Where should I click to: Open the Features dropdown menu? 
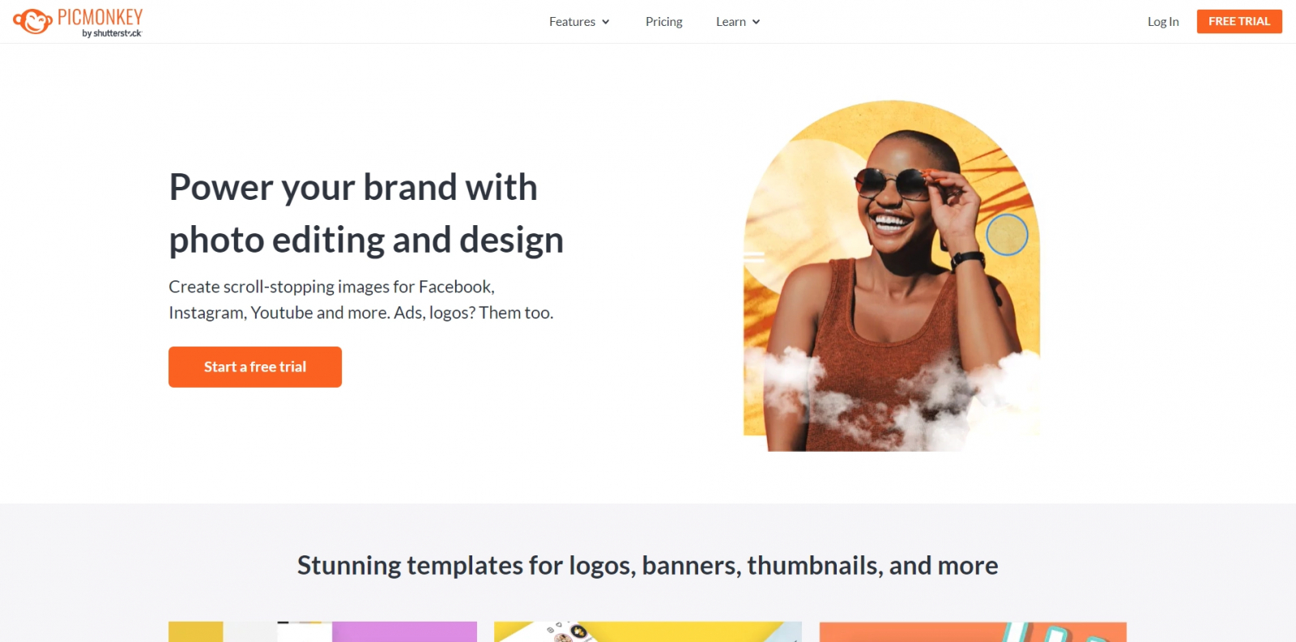click(578, 22)
